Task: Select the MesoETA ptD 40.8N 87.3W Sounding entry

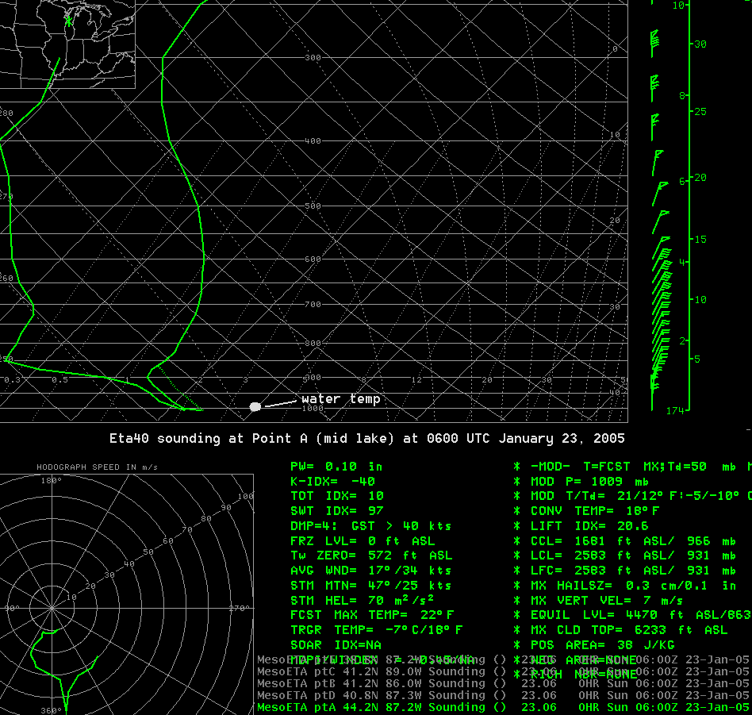Action: [x=381, y=694]
